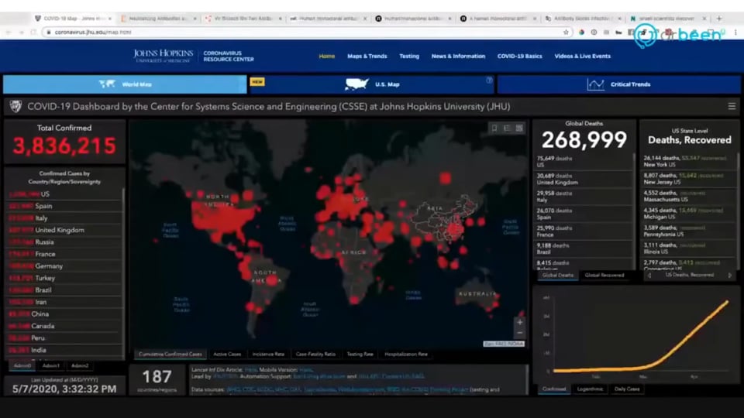This screenshot has width=744, height=418.
Task: Select the Case-Fatality Ratio map tab
Action: click(x=315, y=354)
